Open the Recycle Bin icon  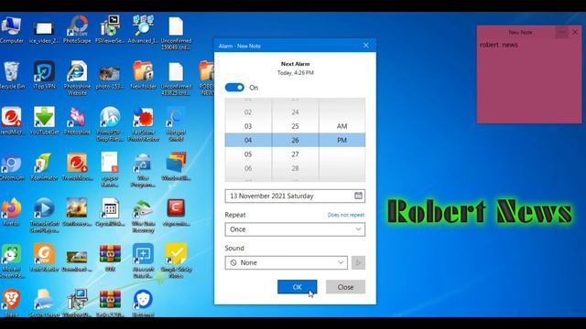(11, 75)
